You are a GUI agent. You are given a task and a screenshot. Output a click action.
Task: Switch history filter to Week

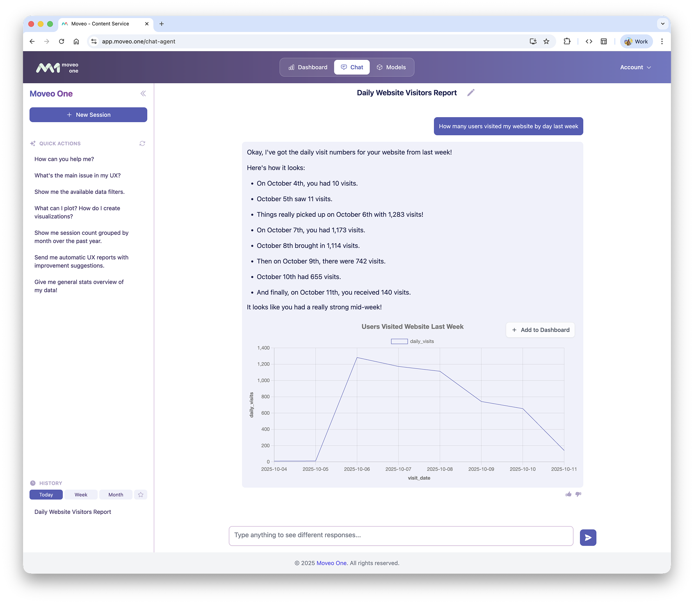point(80,495)
